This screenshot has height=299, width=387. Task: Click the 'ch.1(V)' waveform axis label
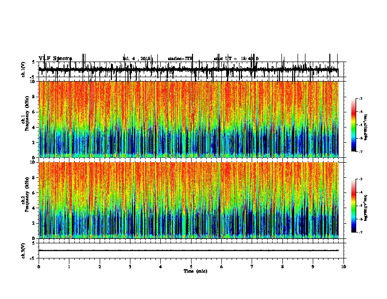click(23, 69)
